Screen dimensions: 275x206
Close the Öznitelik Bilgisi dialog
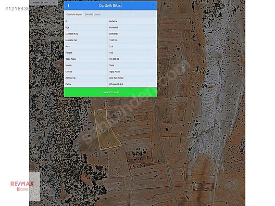click(x=153, y=6)
